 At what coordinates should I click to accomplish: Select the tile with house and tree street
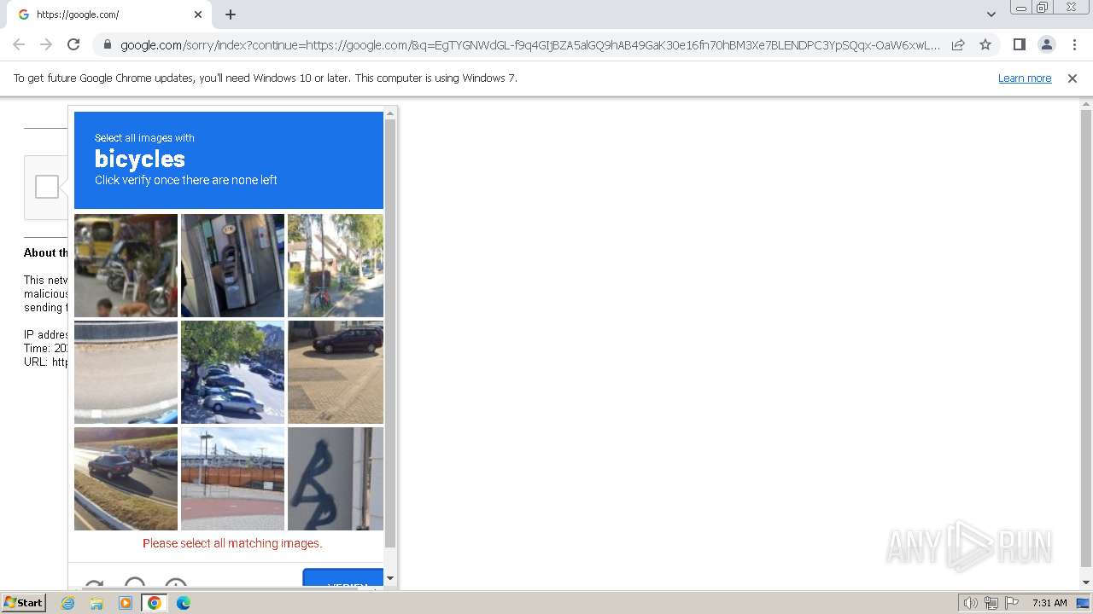point(336,265)
